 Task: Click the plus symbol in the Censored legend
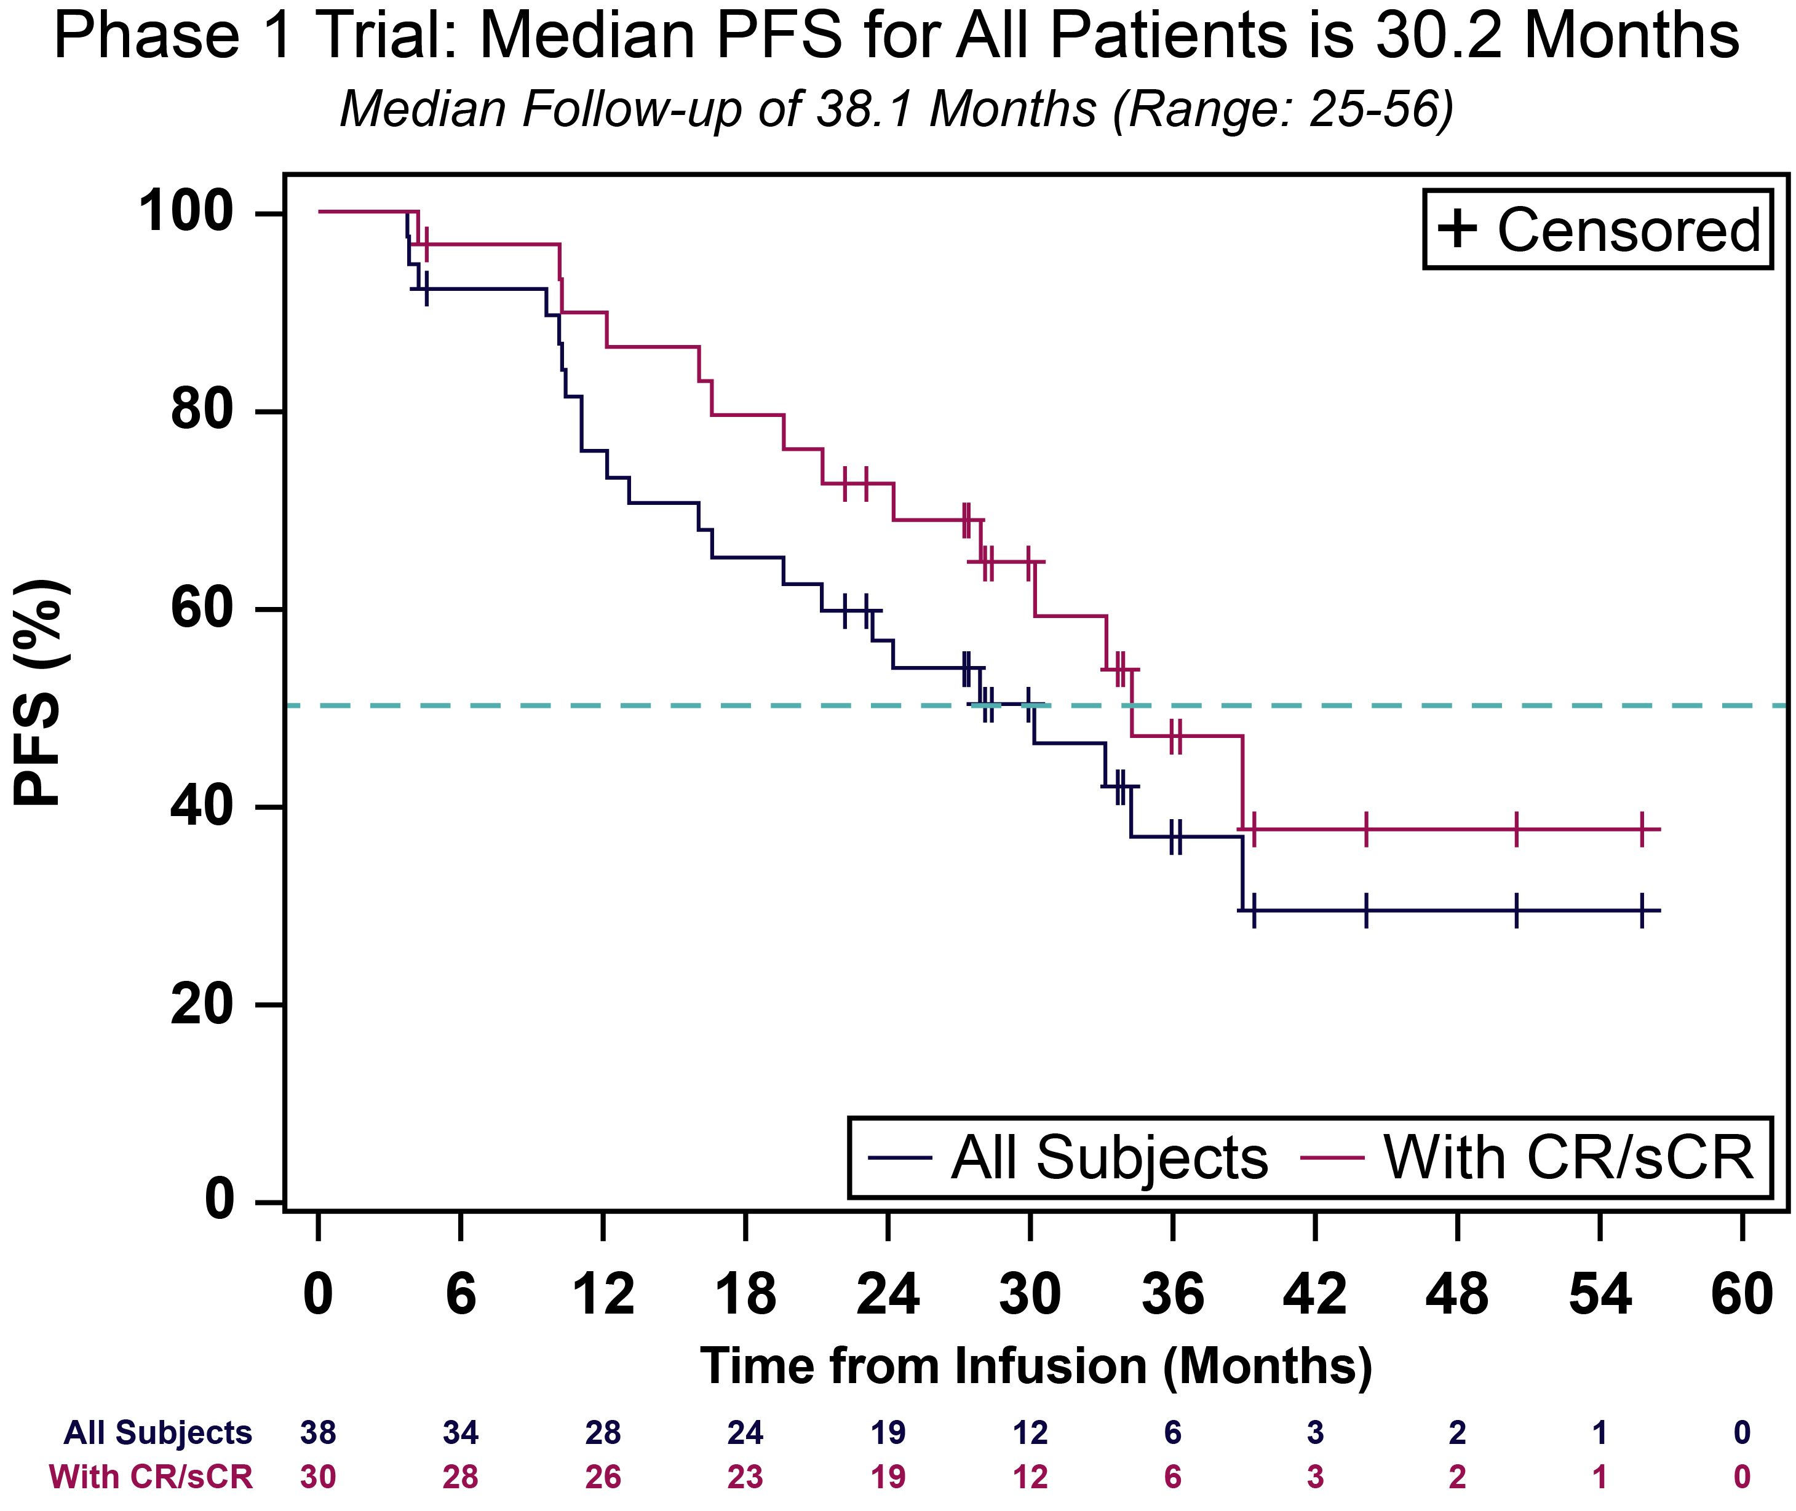click(x=1457, y=229)
